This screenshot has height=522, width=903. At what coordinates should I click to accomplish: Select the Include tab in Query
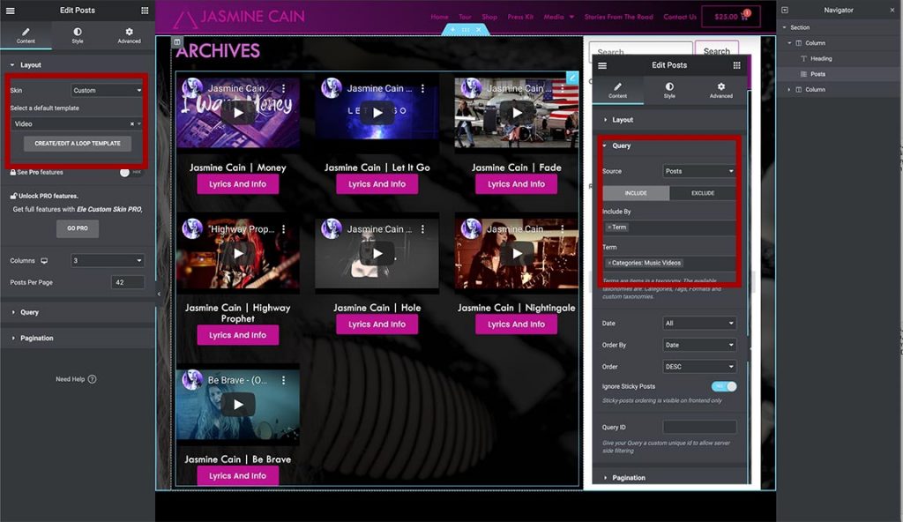point(636,193)
